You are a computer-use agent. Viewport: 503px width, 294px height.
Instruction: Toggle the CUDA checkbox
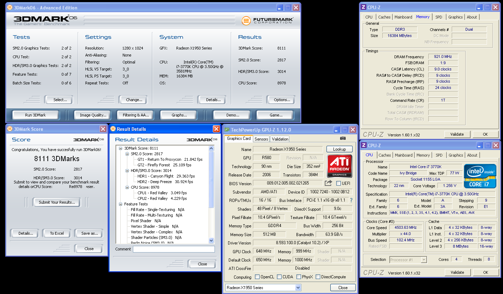pos(279,277)
